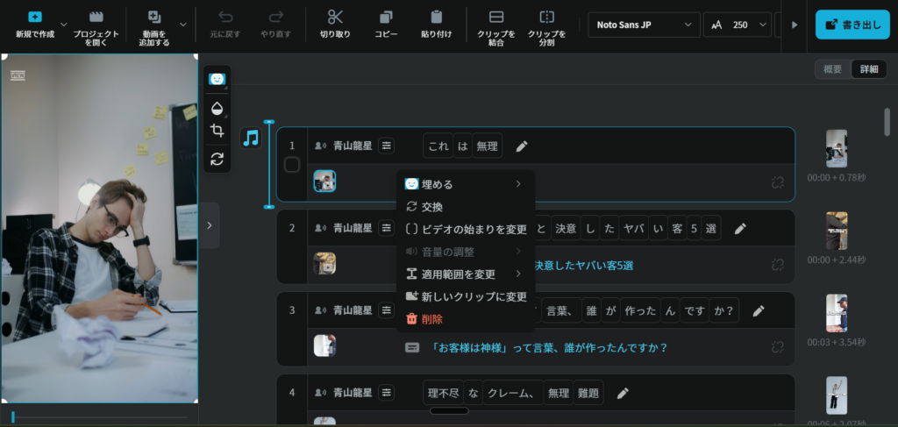Click the opacity droplet tool icon
898x427 pixels.
(x=217, y=107)
